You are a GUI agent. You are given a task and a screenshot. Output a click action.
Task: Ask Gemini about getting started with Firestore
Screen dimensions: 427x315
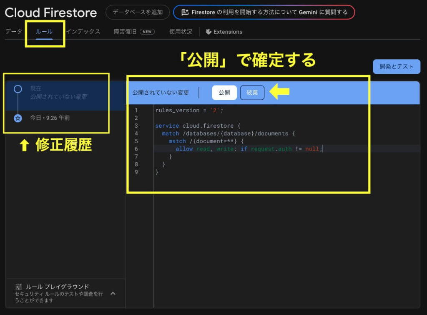click(264, 12)
